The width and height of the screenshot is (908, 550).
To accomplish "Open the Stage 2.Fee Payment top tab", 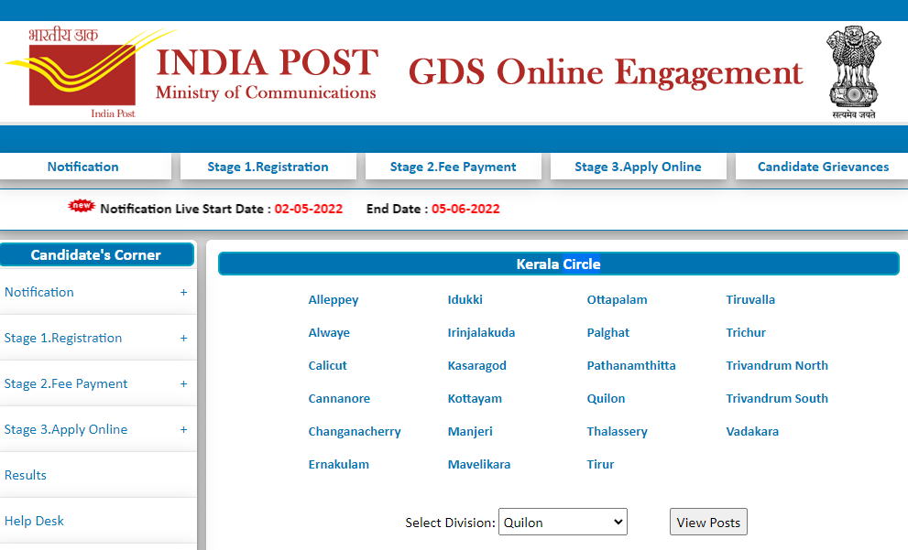I will [x=453, y=167].
